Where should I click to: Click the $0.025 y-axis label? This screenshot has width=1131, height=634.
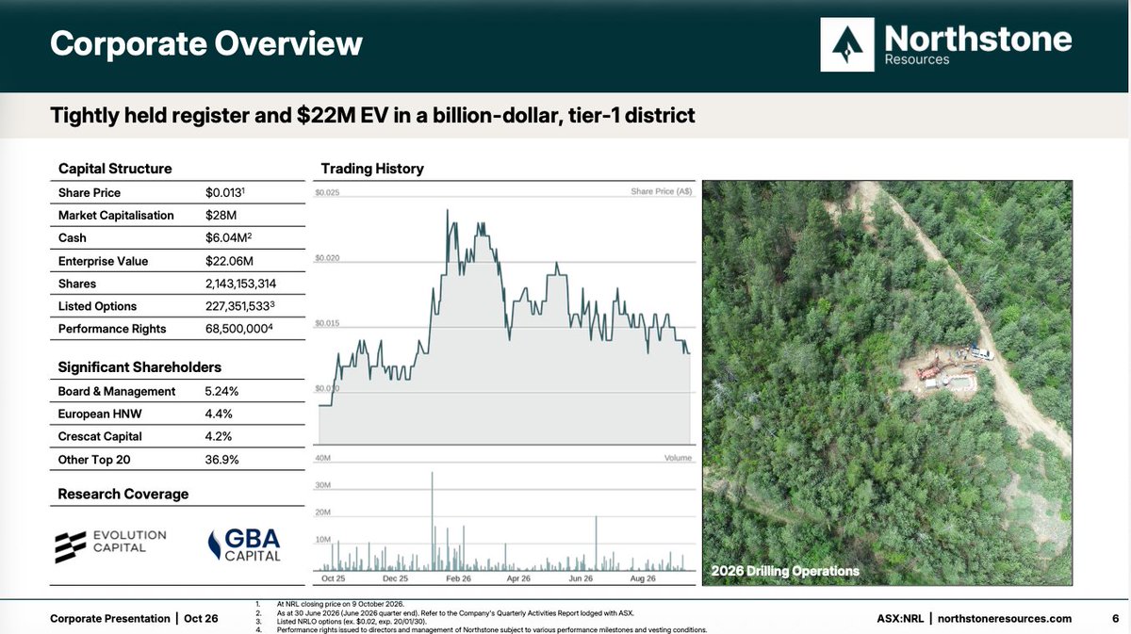tap(326, 192)
